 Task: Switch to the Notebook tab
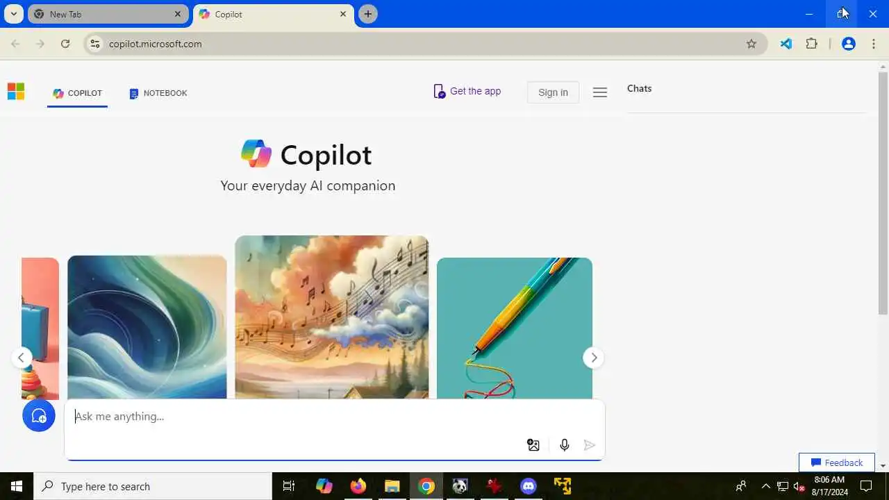coord(158,93)
